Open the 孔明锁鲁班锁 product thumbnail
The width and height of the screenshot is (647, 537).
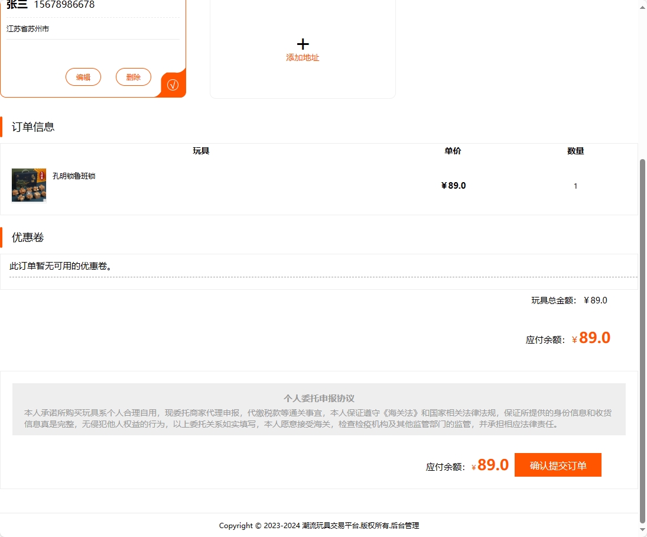pos(28,185)
